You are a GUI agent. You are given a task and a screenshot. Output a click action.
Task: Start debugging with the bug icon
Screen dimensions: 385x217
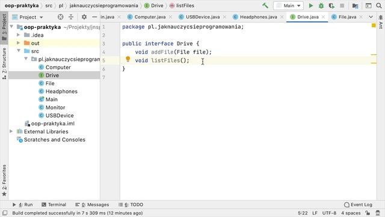coord(321,5)
